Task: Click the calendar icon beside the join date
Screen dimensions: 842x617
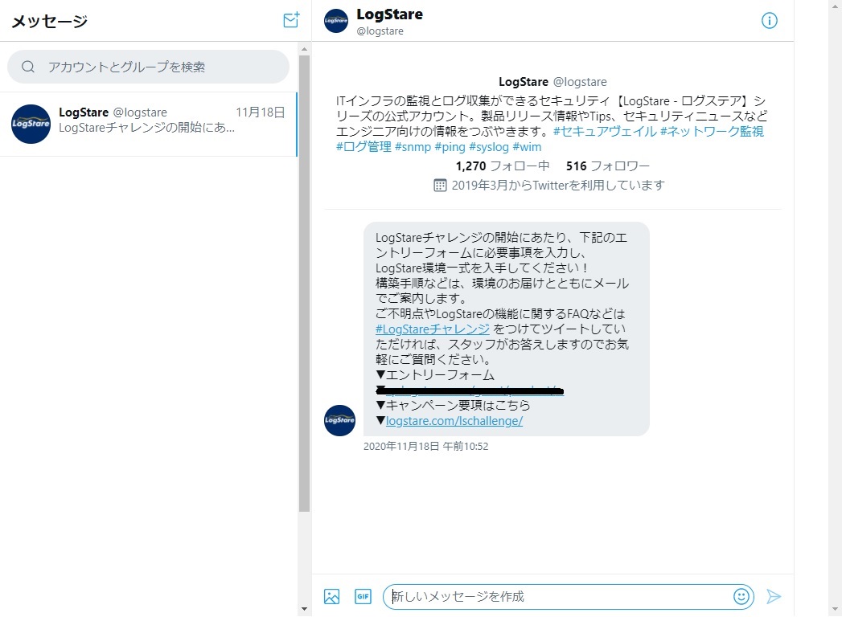Action: click(440, 186)
